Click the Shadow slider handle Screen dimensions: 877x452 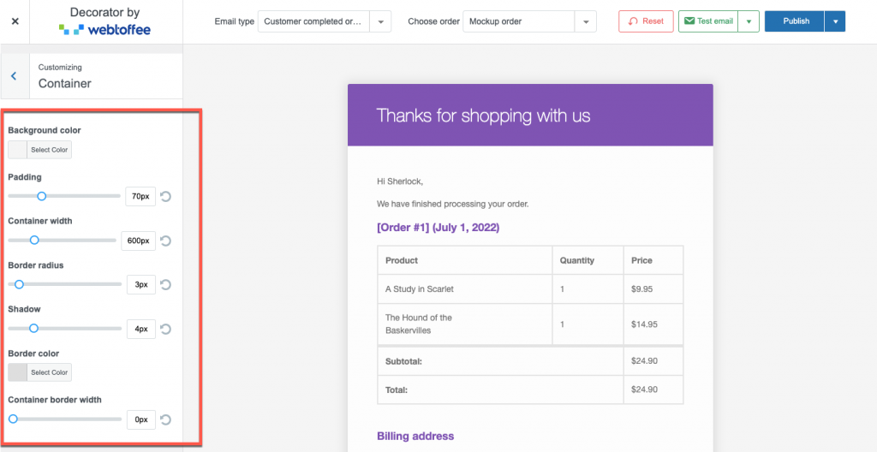(x=33, y=329)
